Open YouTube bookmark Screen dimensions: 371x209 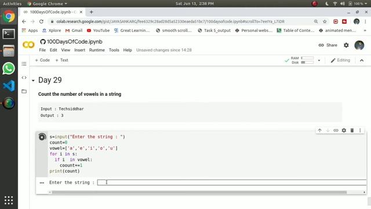tap(98, 30)
